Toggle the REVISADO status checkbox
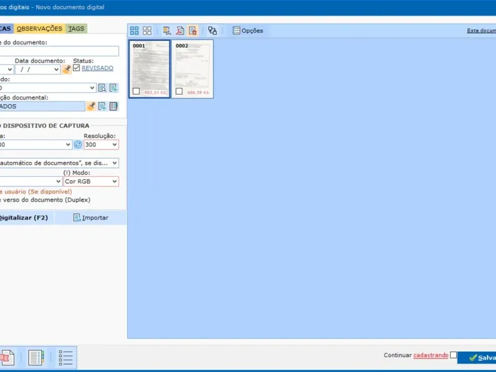 click(x=76, y=68)
